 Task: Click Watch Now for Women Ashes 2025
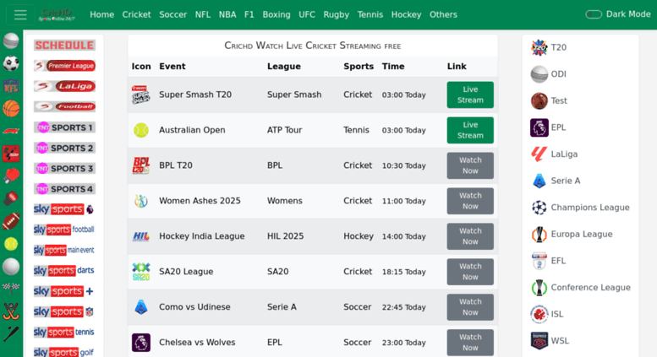click(x=470, y=201)
